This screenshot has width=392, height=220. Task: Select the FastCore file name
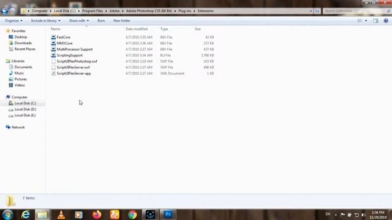coord(64,37)
